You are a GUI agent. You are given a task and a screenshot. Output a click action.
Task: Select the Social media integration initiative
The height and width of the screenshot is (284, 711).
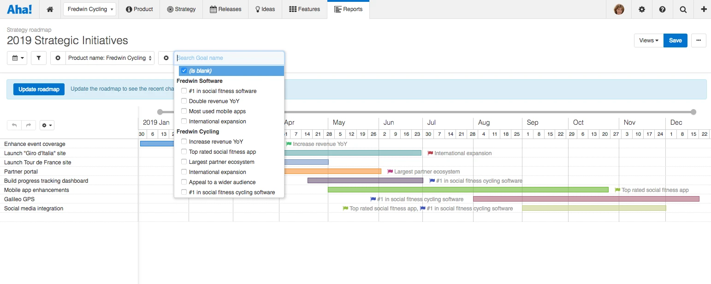coord(34,209)
